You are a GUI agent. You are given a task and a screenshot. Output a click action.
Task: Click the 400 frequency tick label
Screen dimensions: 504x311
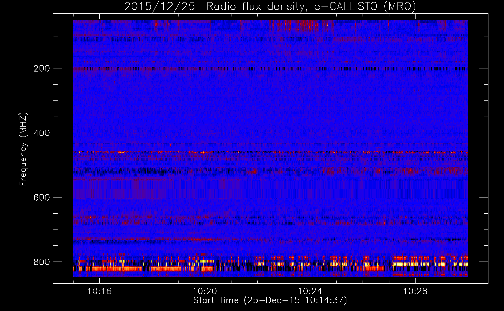point(42,133)
